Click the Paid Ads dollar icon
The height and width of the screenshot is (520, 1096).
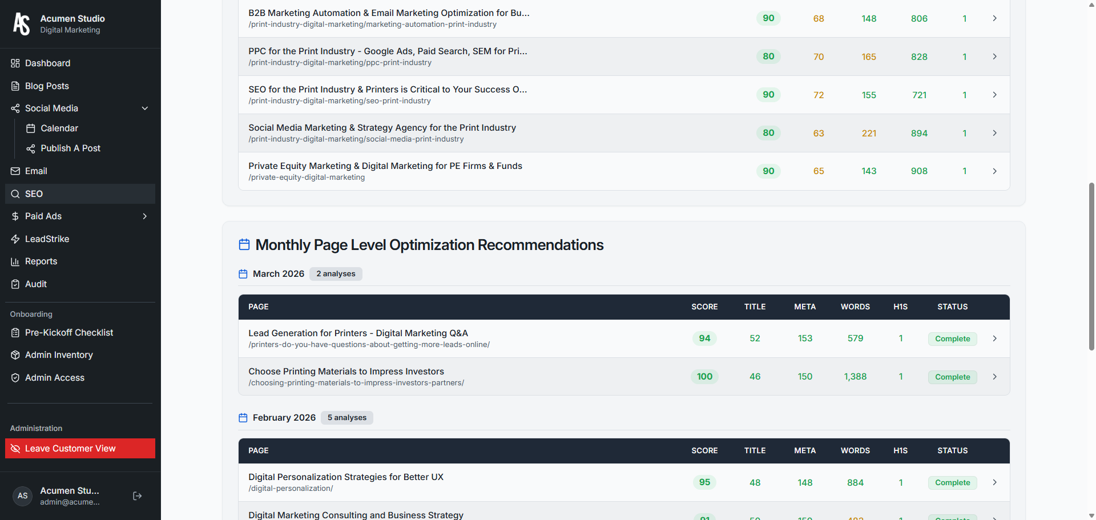click(x=15, y=216)
